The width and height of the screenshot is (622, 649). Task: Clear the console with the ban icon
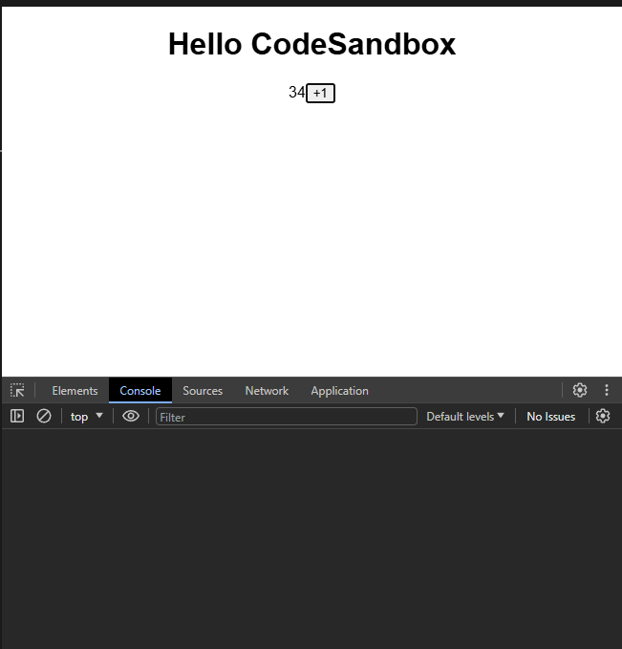[43, 416]
